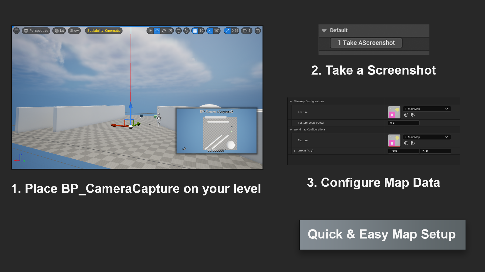Click the select objects arrow tool
This screenshot has height=272, width=485.
coord(151,31)
